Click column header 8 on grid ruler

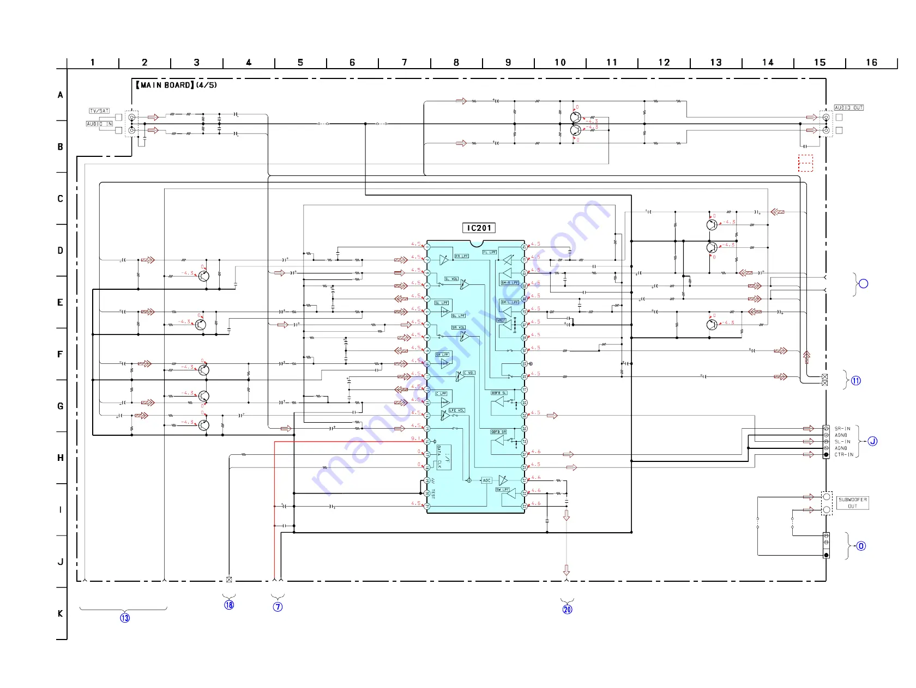point(456,62)
